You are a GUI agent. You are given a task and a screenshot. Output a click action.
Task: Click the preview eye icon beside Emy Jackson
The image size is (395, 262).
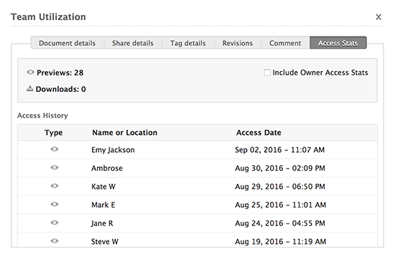click(55, 149)
